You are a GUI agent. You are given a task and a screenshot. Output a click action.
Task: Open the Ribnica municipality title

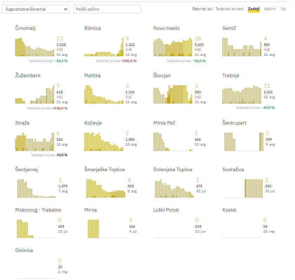click(92, 28)
